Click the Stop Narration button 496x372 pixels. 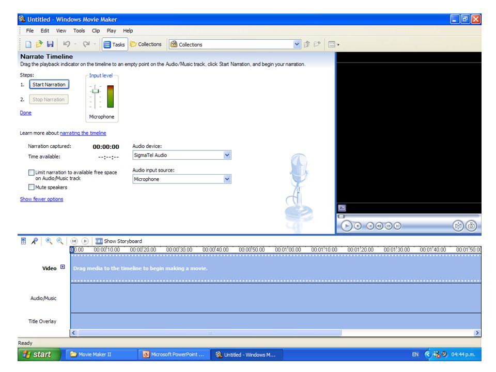49,99
